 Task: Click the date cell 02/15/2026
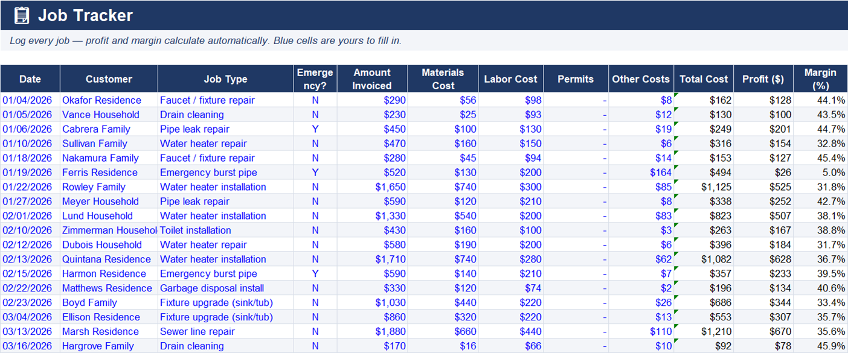[30, 274]
